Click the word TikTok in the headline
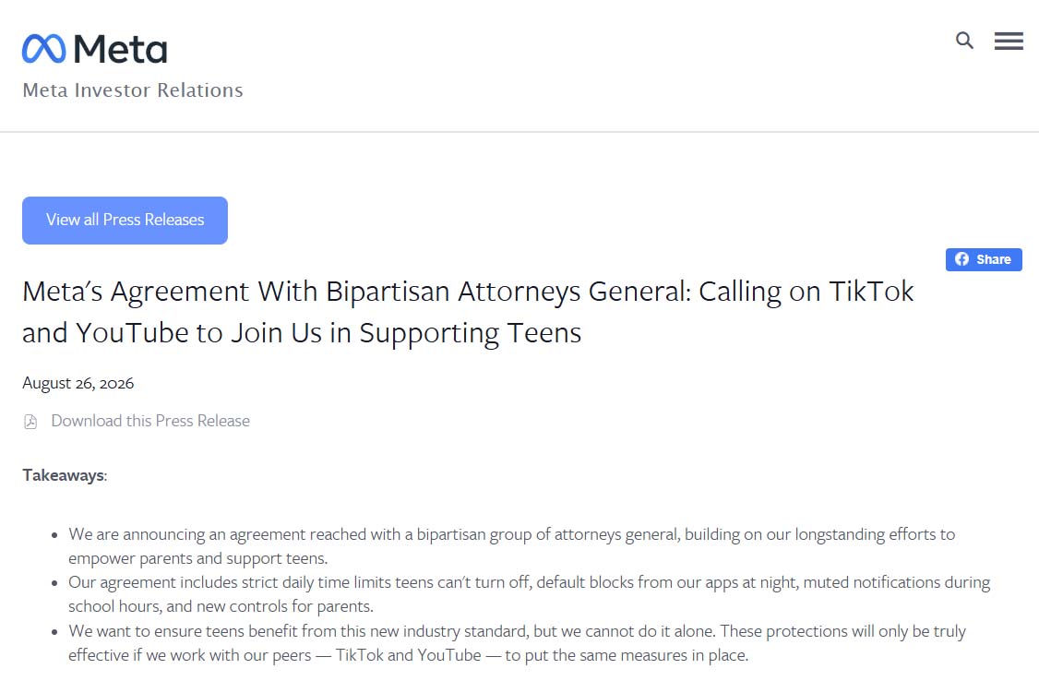The height and width of the screenshot is (693, 1039). click(x=871, y=292)
